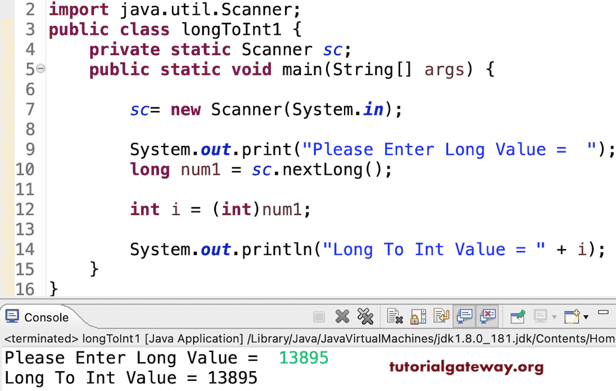Toggle Show Console When Standard Error Changes
This screenshot has width=616, height=391.
click(486, 317)
